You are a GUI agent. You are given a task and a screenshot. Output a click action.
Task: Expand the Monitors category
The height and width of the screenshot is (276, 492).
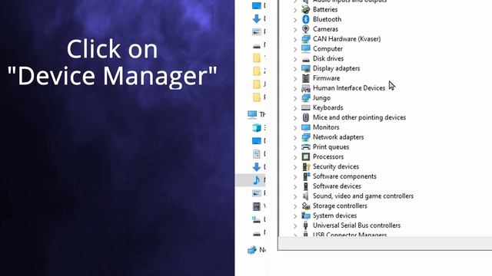[295, 128]
